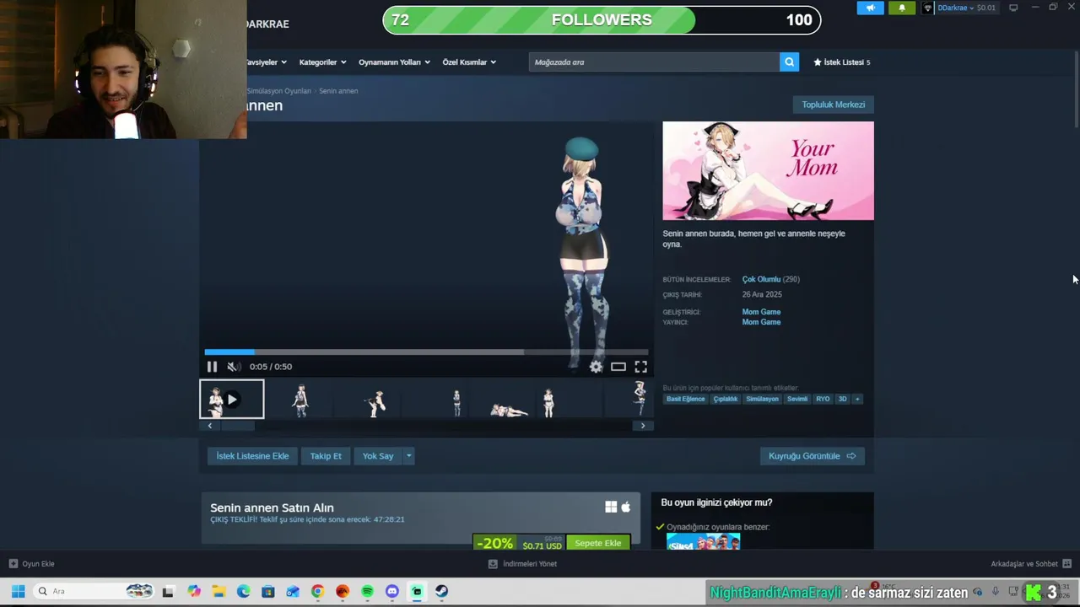Select the Çıplaklık tag
The image size is (1080, 607).
pos(726,399)
